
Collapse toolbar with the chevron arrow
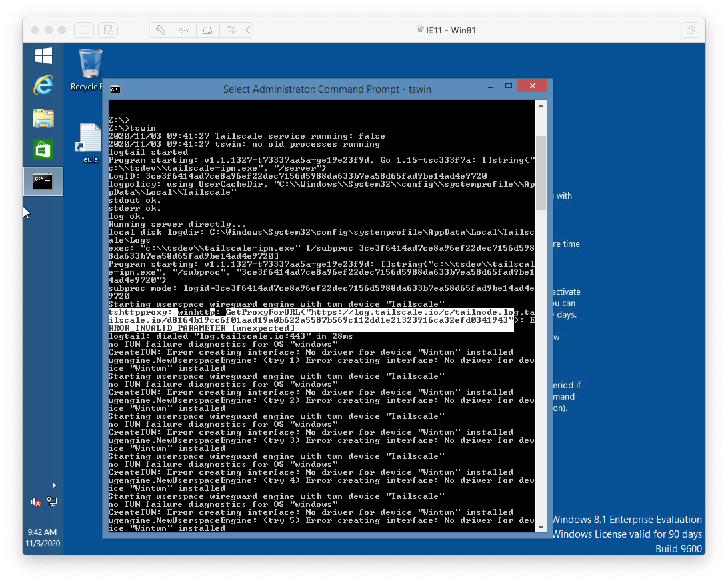pos(248,30)
